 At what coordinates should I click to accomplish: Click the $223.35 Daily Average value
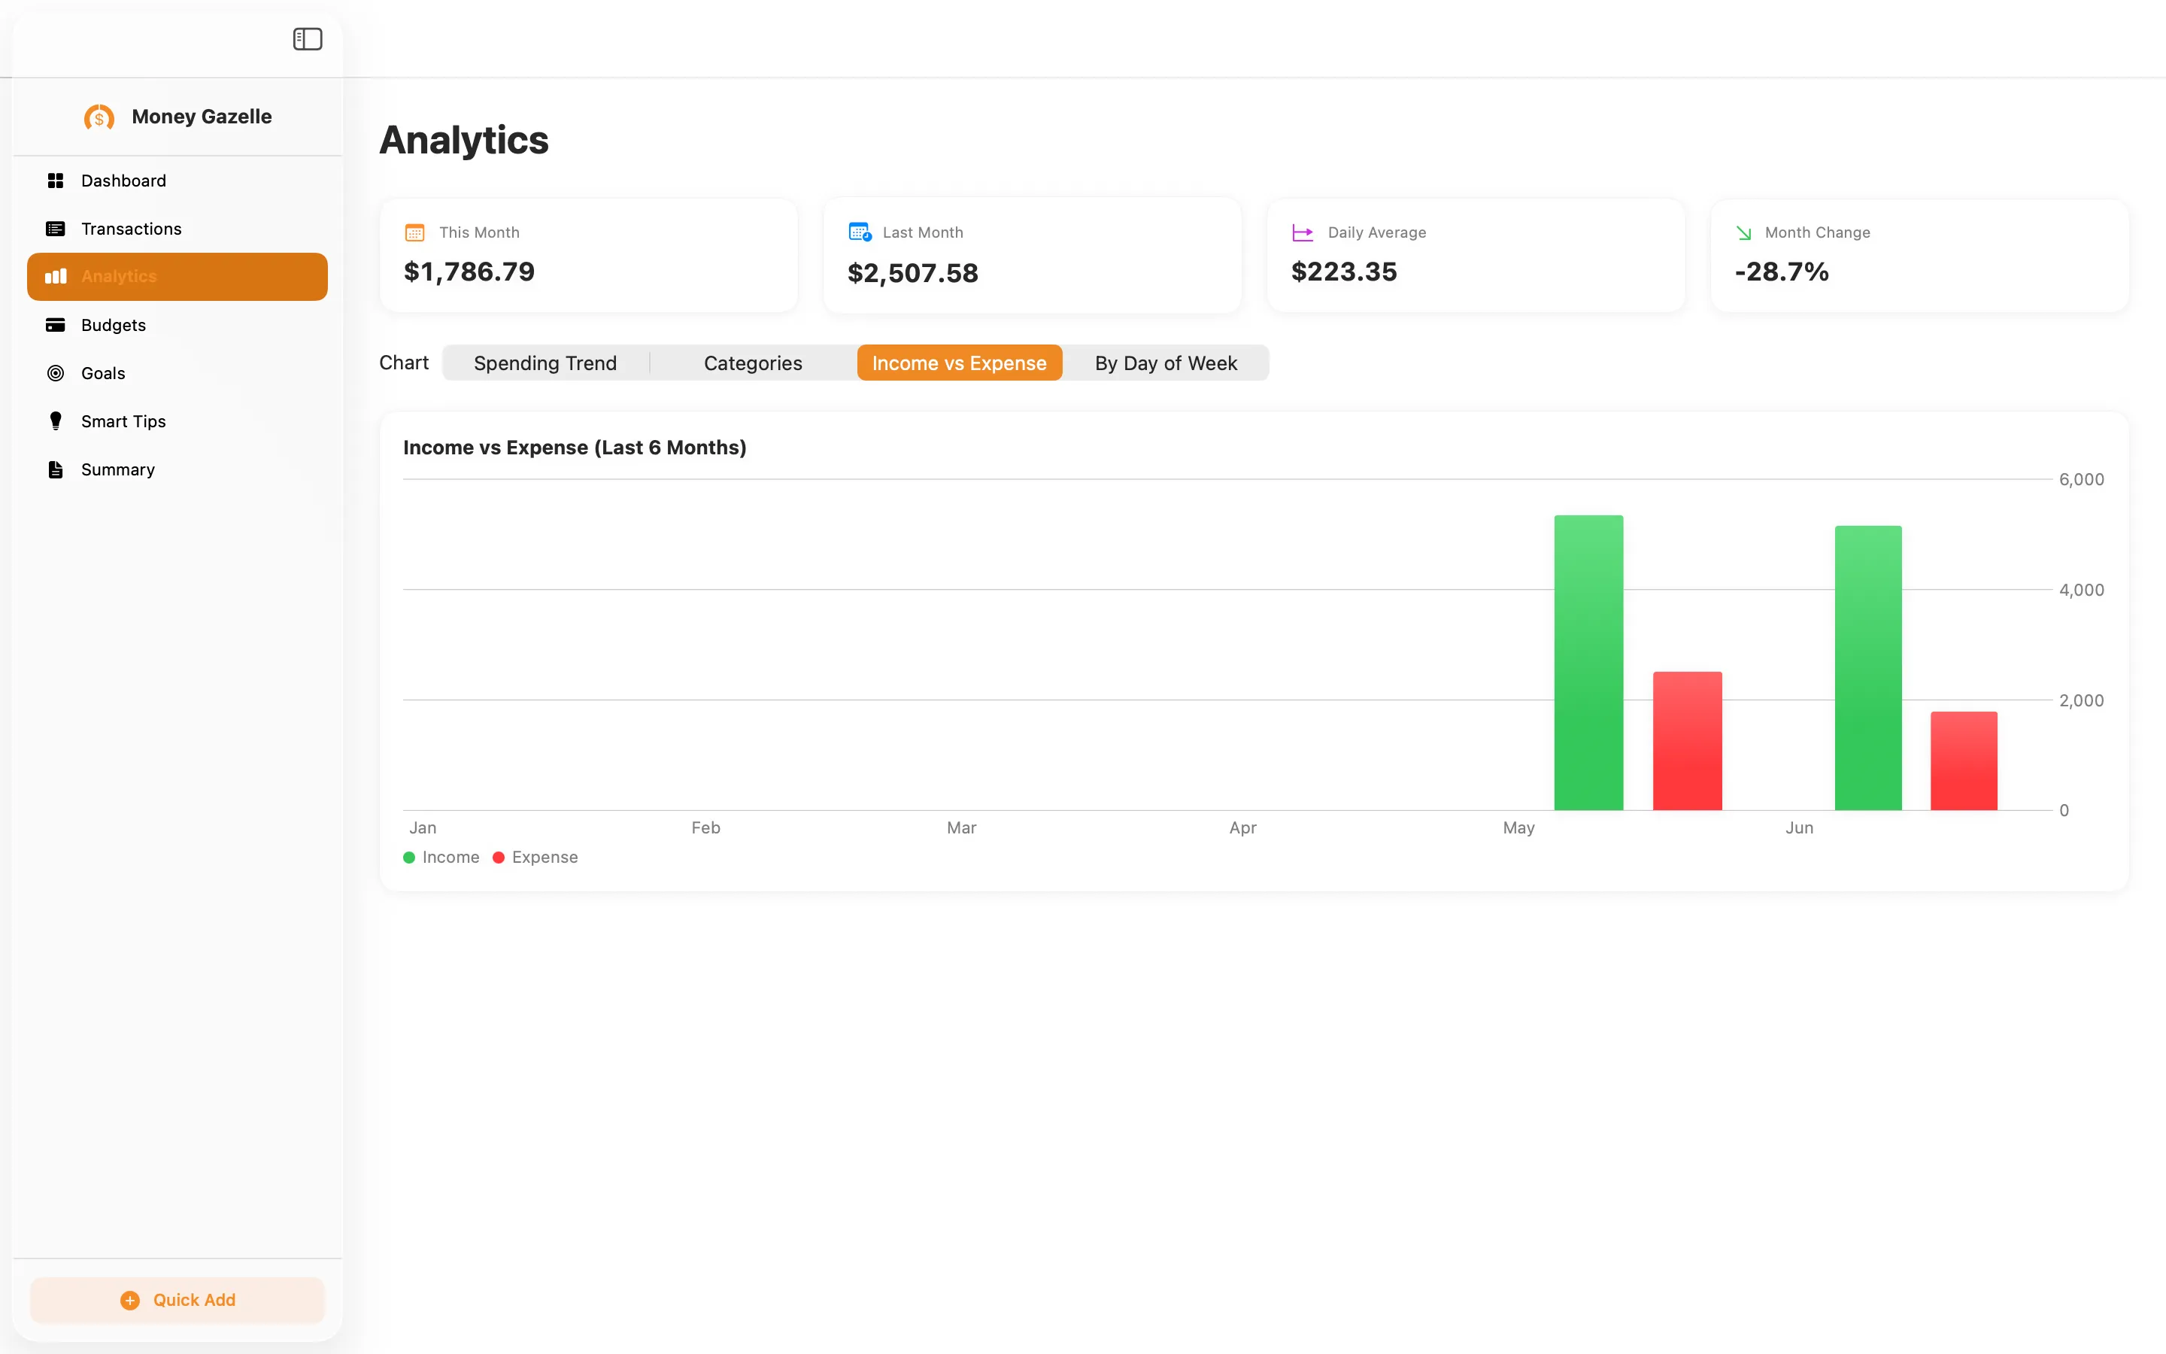pos(1345,272)
